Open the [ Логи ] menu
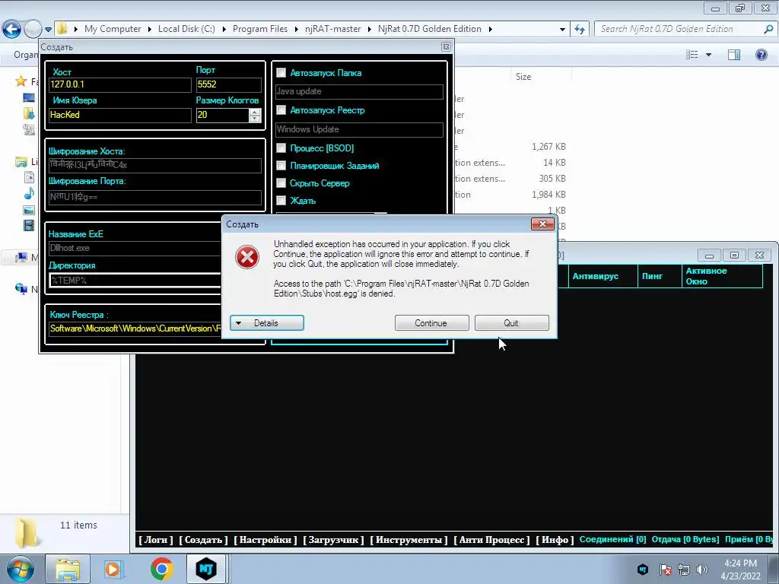The height and width of the screenshot is (584, 779). [x=156, y=540]
